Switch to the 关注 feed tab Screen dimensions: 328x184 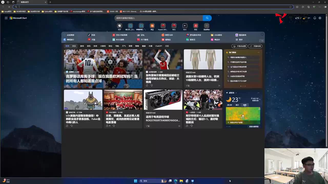click(74, 46)
